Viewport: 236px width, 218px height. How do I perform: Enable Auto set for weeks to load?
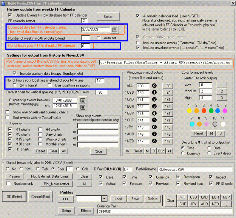pyautogui.click(x=99, y=38)
